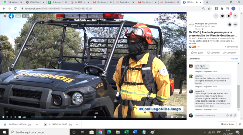Like Aloa Lias's comment
The image size is (243, 135).
click(199, 87)
